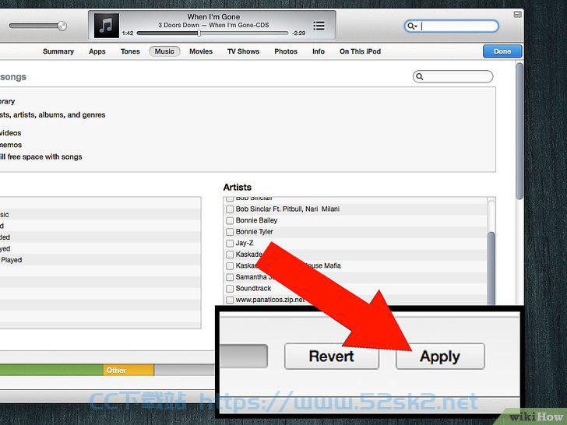Click the '3 Doors Down — When I'm Gone-CDS' text
The image size is (567, 425).
[213, 25]
